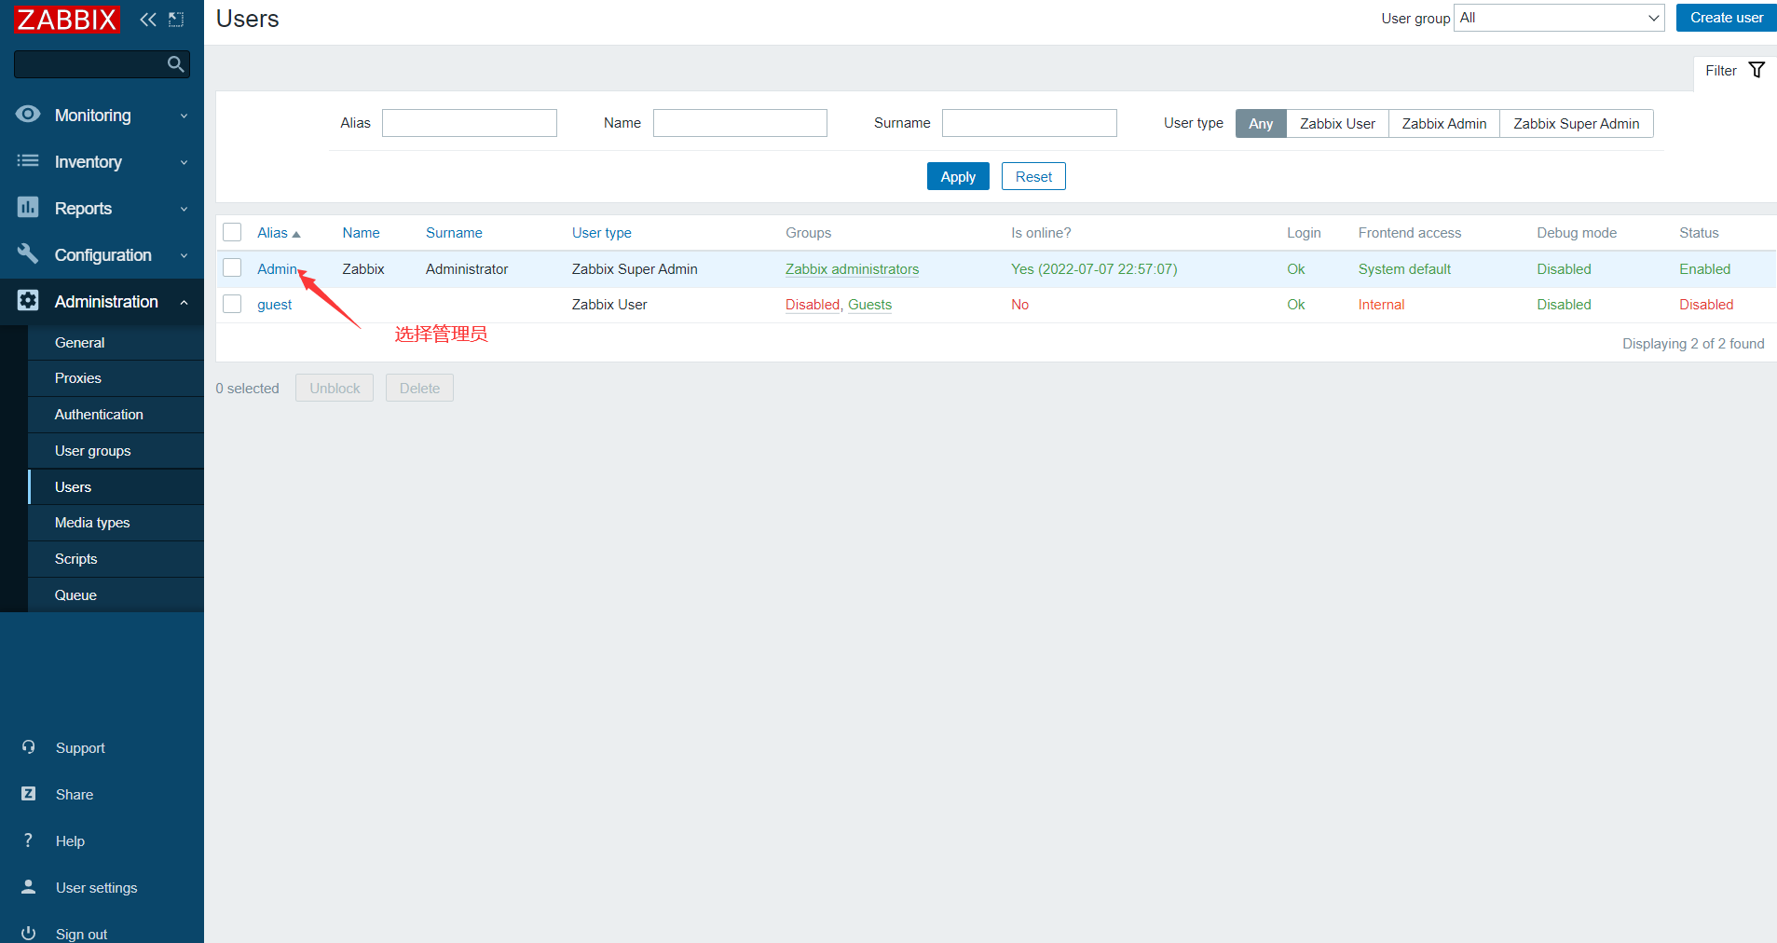The height and width of the screenshot is (943, 1777).
Task: Click the Sign out power icon
Action: pyautogui.click(x=29, y=933)
